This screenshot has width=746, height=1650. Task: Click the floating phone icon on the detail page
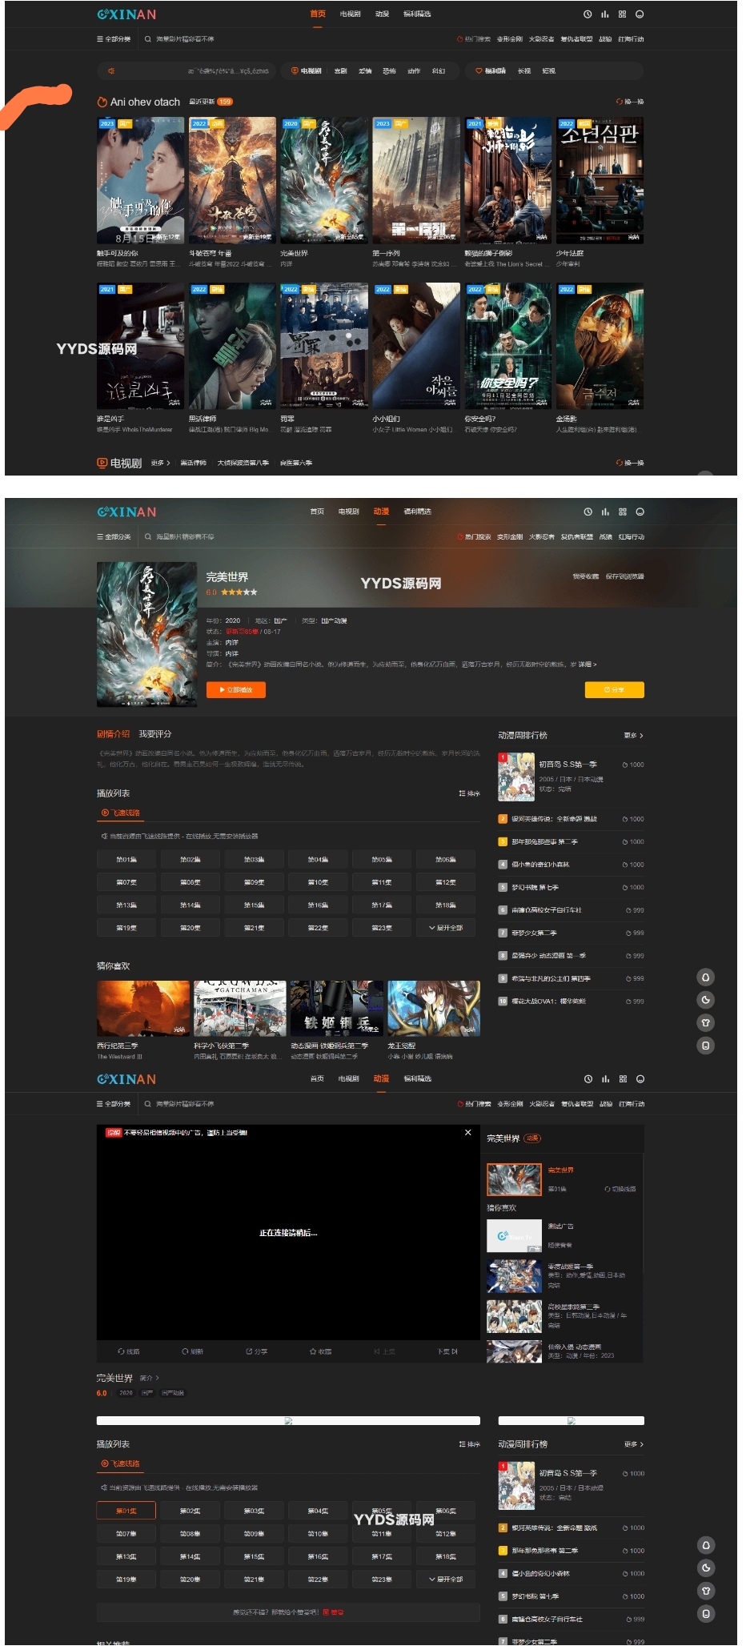coord(705,1045)
